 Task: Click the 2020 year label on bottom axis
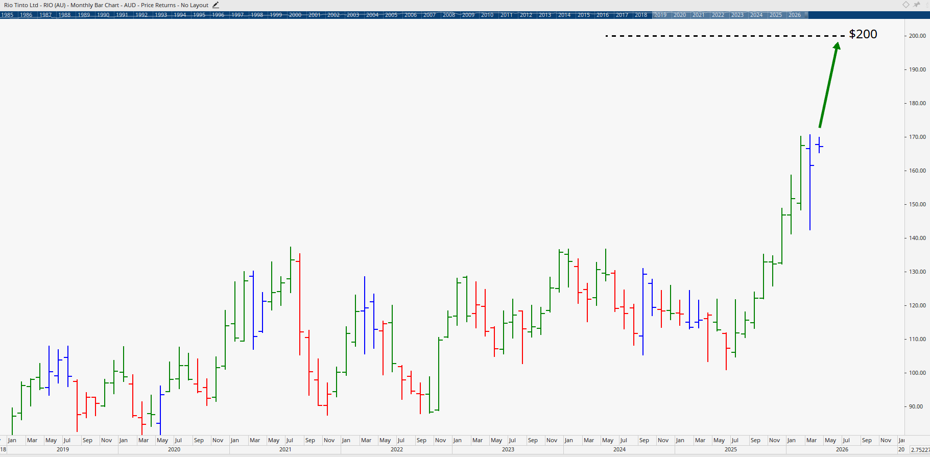click(174, 449)
